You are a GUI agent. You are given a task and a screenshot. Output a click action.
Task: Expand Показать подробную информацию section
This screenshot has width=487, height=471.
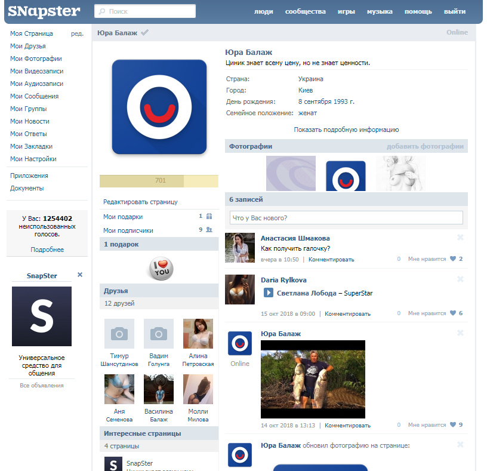pos(346,130)
